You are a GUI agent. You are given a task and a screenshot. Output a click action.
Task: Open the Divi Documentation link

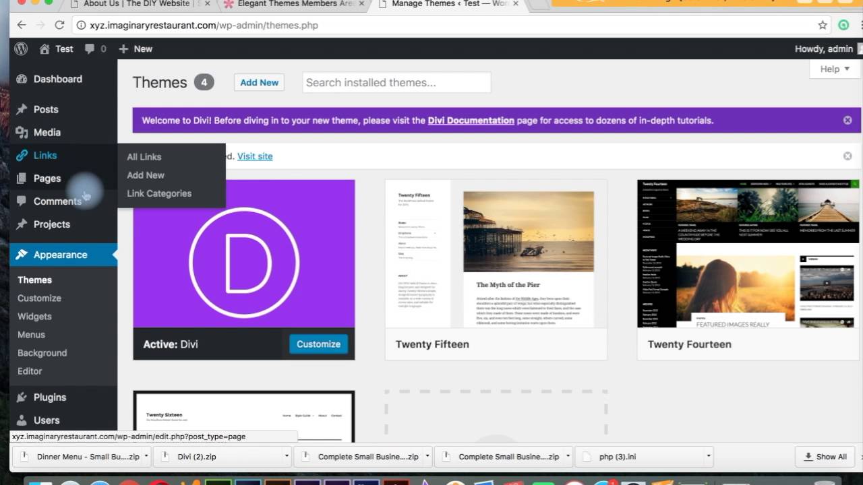[471, 121]
